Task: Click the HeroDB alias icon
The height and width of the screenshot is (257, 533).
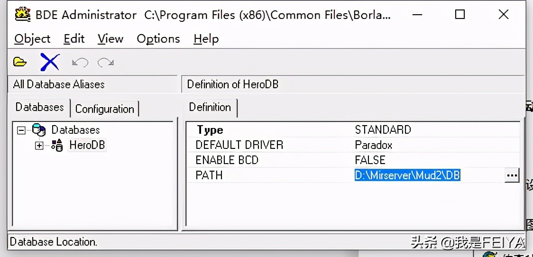Action: [x=57, y=145]
